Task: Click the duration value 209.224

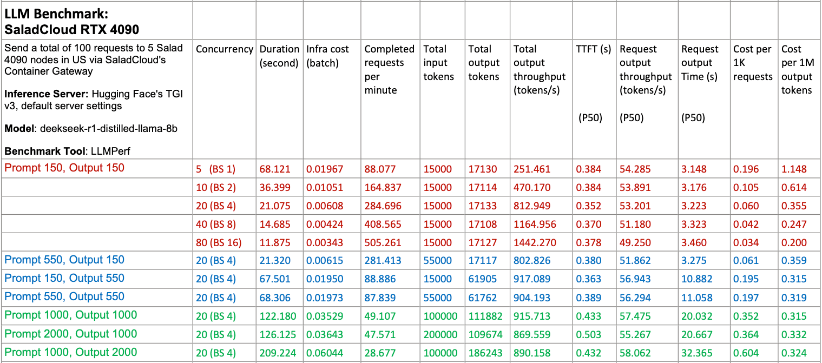Action: pyautogui.click(x=278, y=353)
